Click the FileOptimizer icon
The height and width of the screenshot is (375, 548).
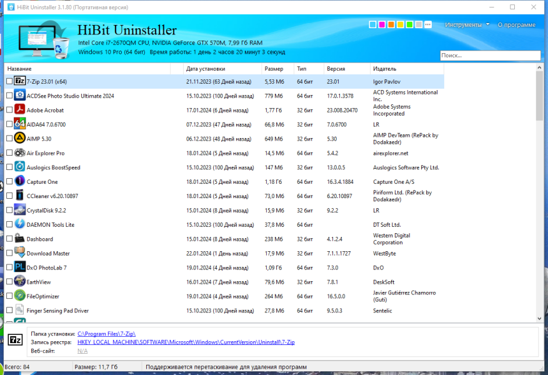click(x=19, y=296)
